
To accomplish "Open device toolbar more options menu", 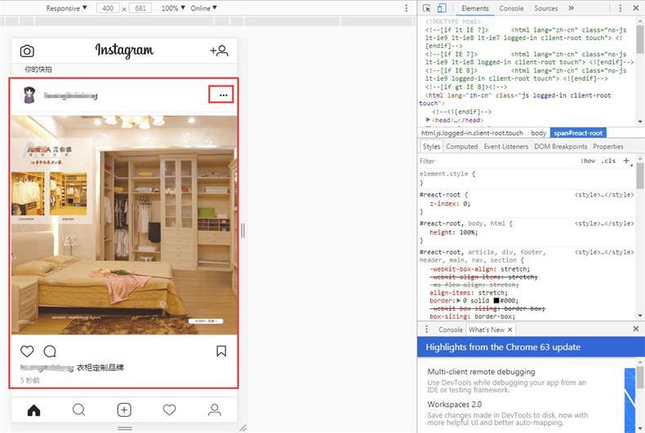I will 407,8.
